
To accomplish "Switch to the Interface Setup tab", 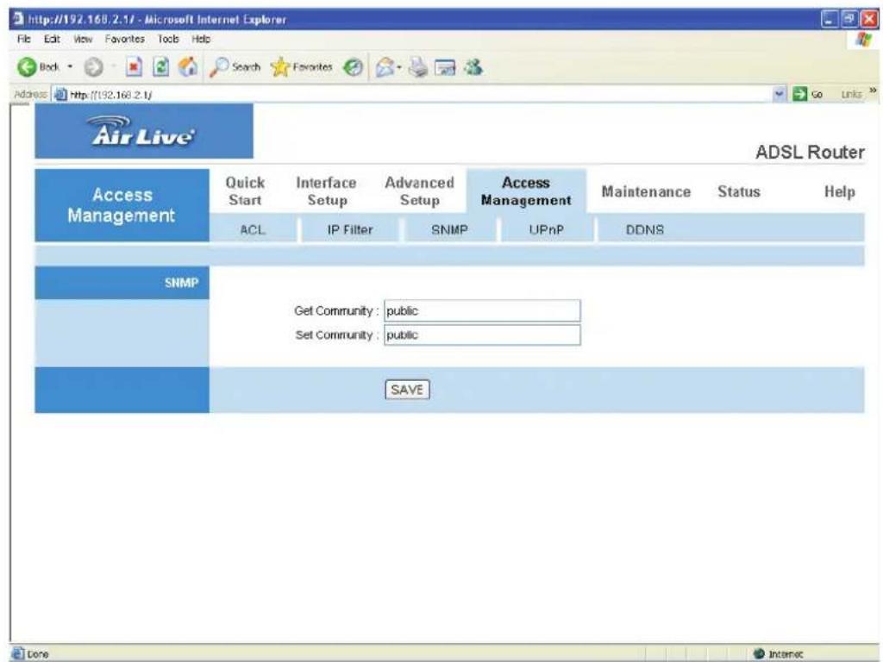I will pos(327,191).
